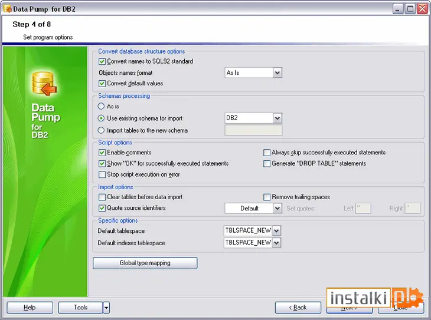Toggle Show OK for successfully executed statements
This screenshot has height=320, width=431.
pyautogui.click(x=102, y=164)
